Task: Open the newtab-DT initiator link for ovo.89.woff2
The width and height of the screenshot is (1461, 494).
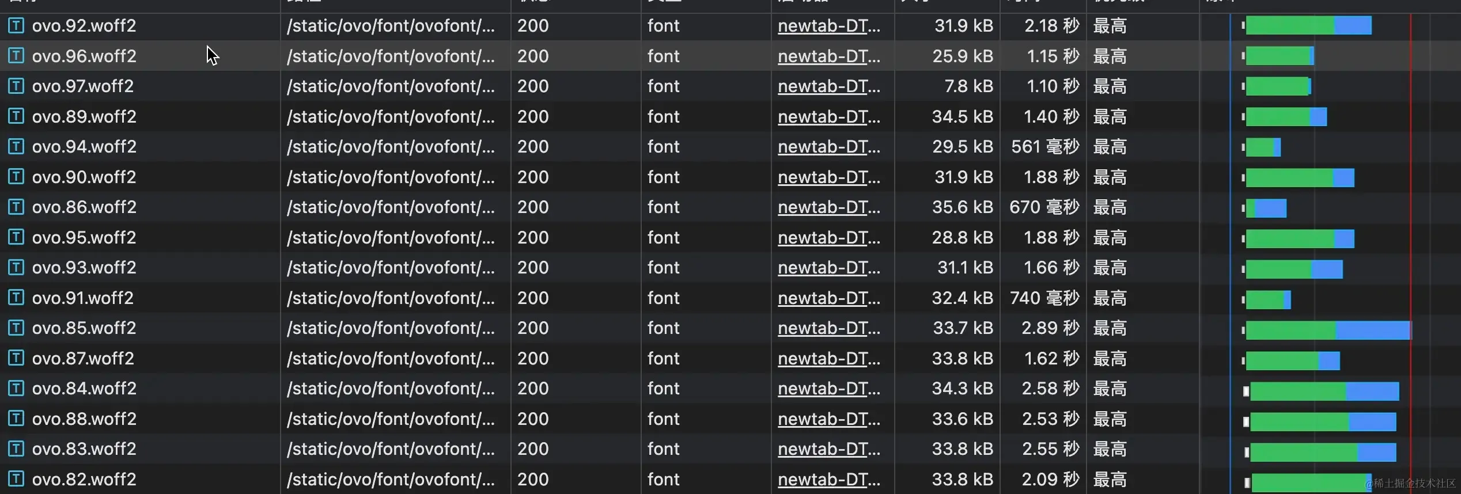Action: tap(829, 117)
